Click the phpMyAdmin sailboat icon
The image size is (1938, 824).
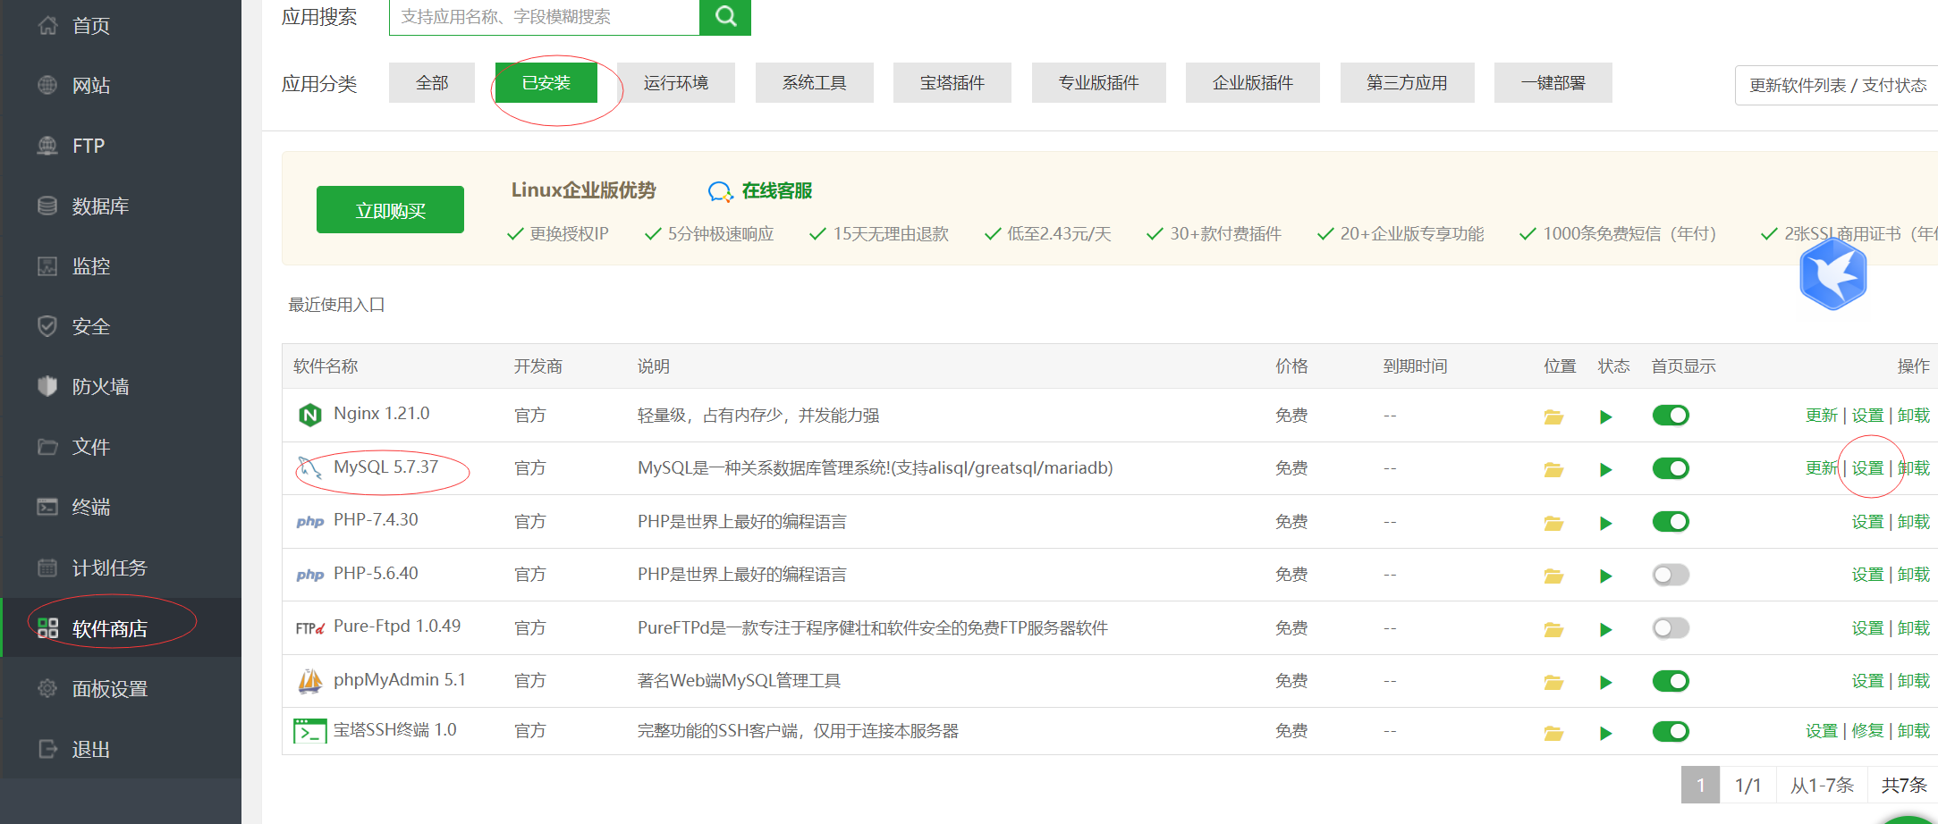point(309,681)
